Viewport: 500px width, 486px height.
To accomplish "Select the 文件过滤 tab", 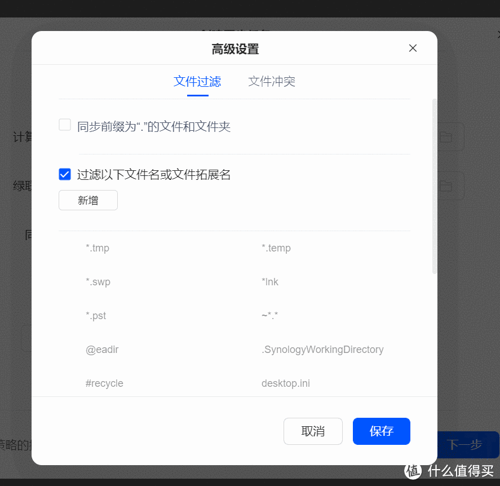I will click(197, 81).
